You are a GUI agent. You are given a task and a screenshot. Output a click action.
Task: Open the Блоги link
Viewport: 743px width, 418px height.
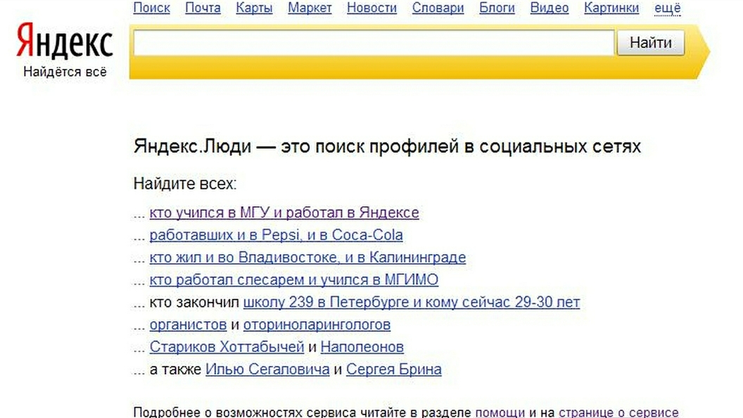click(x=497, y=8)
